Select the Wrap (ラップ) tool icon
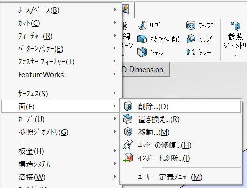 (x=191, y=25)
